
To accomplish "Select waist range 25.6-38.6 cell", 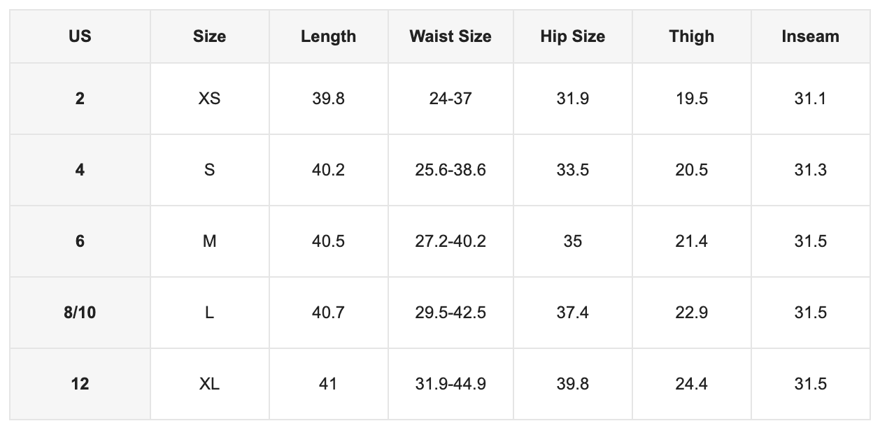I will (x=450, y=170).
